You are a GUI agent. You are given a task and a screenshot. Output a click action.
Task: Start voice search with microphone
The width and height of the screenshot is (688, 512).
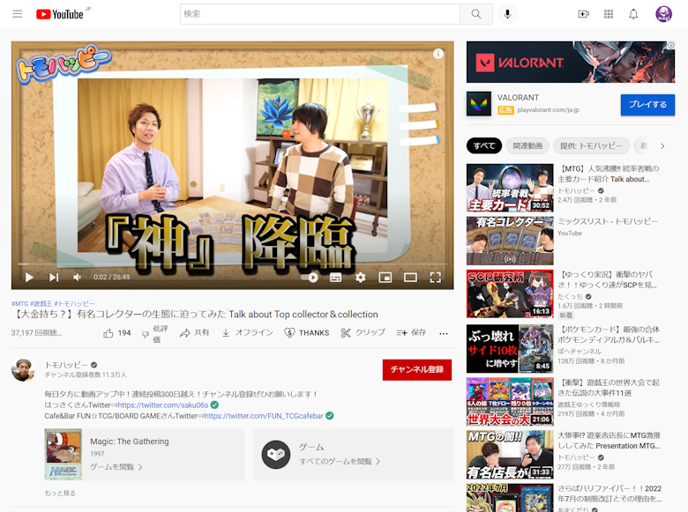coord(507,14)
